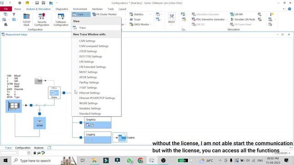Open the Scope window
This screenshot has height=165, width=294.
point(135,19)
